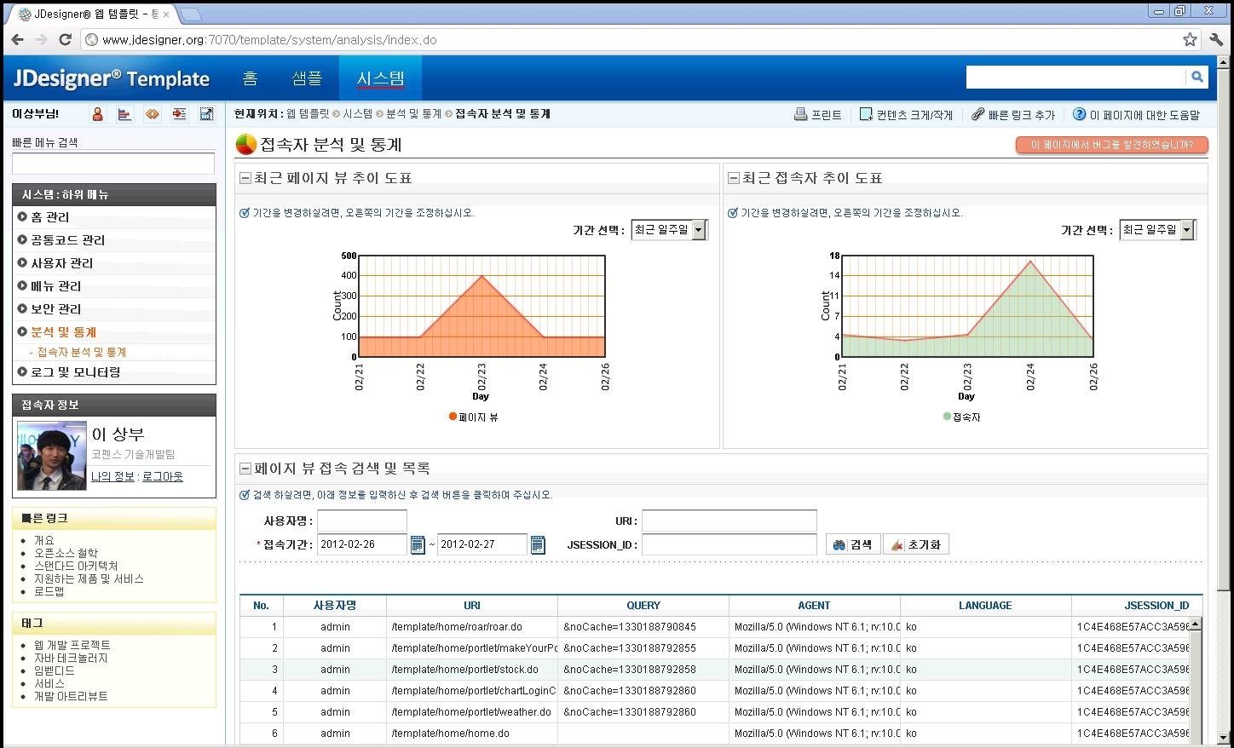Open the 웹 개발 프로젝트 tag link
This screenshot has width=1234, height=748.
click(72, 645)
